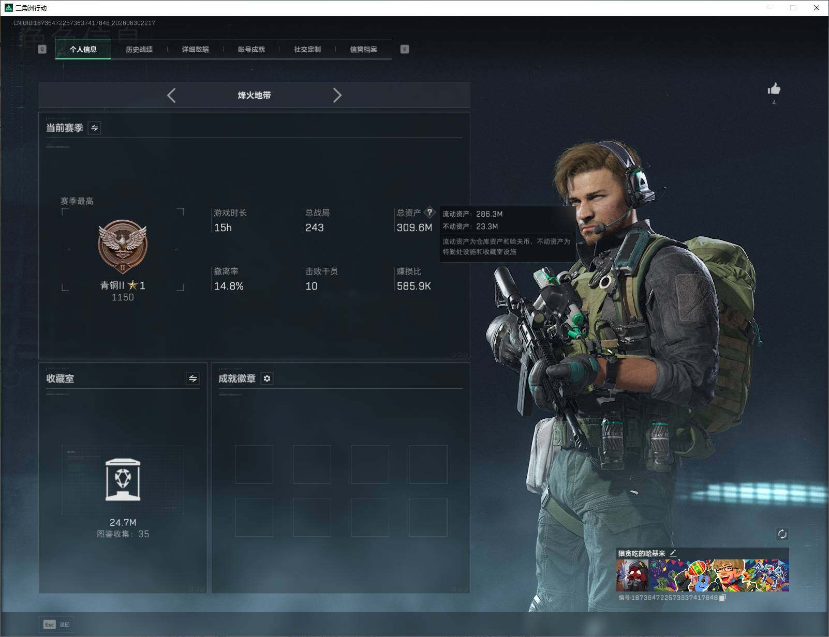This screenshot has width=829, height=637.
Task: Open the 信誉档案 tab
Action: (x=363, y=49)
